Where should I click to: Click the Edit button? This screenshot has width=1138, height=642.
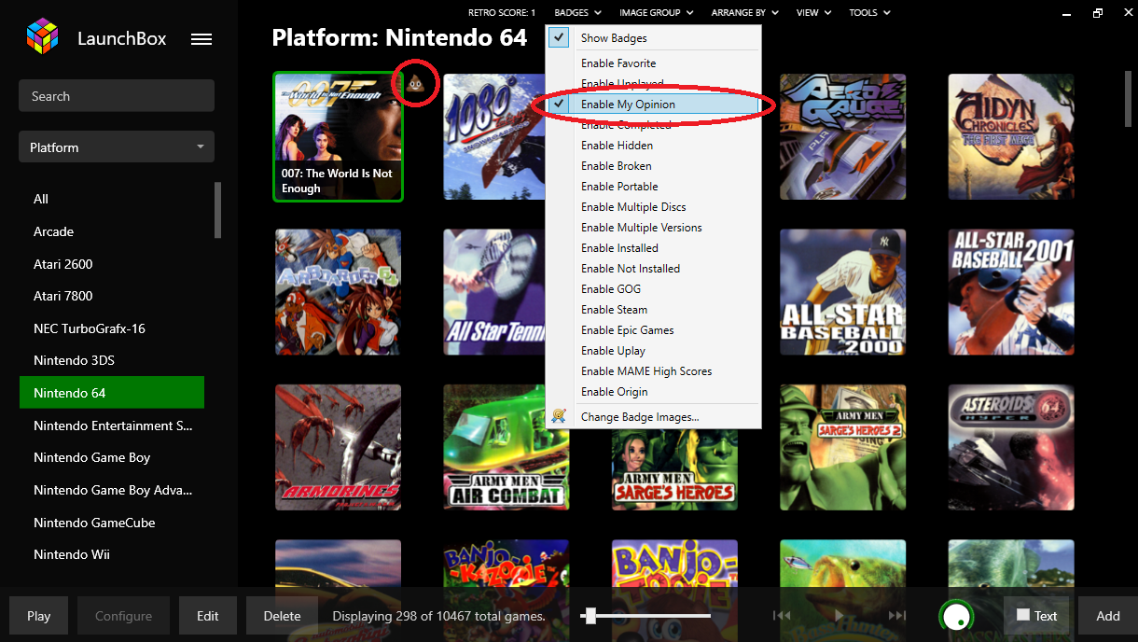207,616
